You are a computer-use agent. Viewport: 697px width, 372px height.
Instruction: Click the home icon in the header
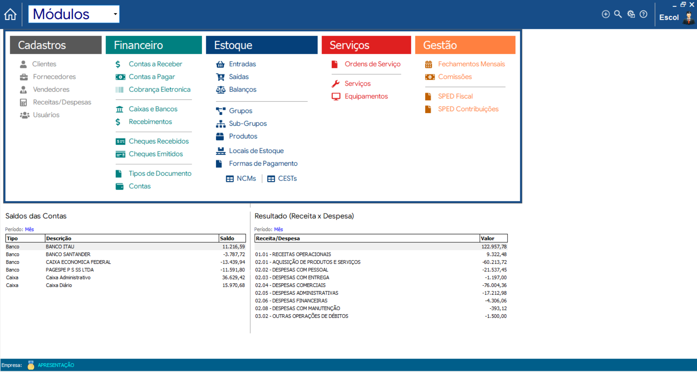10,15
